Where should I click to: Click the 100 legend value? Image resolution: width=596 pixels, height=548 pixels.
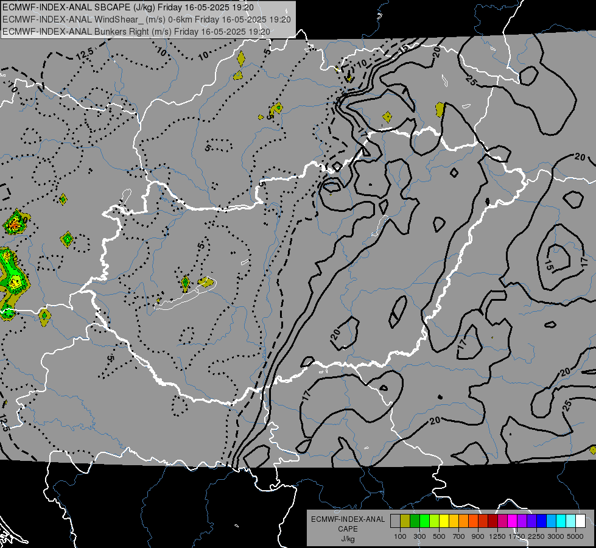pyautogui.click(x=400, y=536)
